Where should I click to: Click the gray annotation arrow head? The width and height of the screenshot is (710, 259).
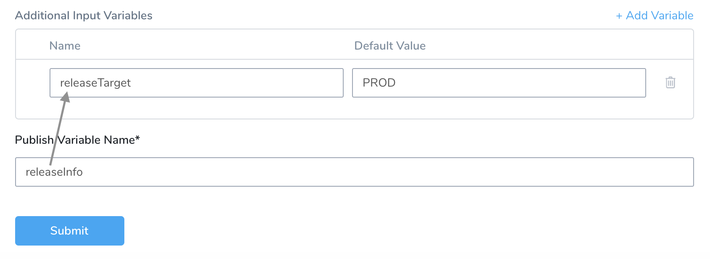coord(65,97)
